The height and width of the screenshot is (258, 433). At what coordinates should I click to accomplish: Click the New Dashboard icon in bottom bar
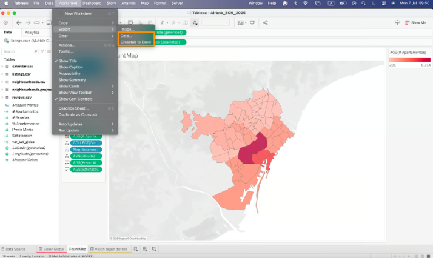[146, 249]
